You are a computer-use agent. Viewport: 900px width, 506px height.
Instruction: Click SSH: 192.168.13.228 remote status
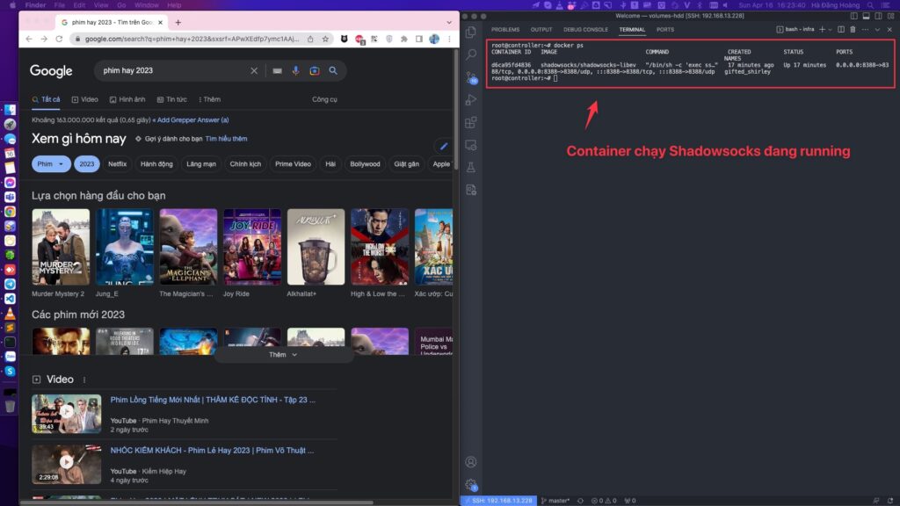coord(498,501)
